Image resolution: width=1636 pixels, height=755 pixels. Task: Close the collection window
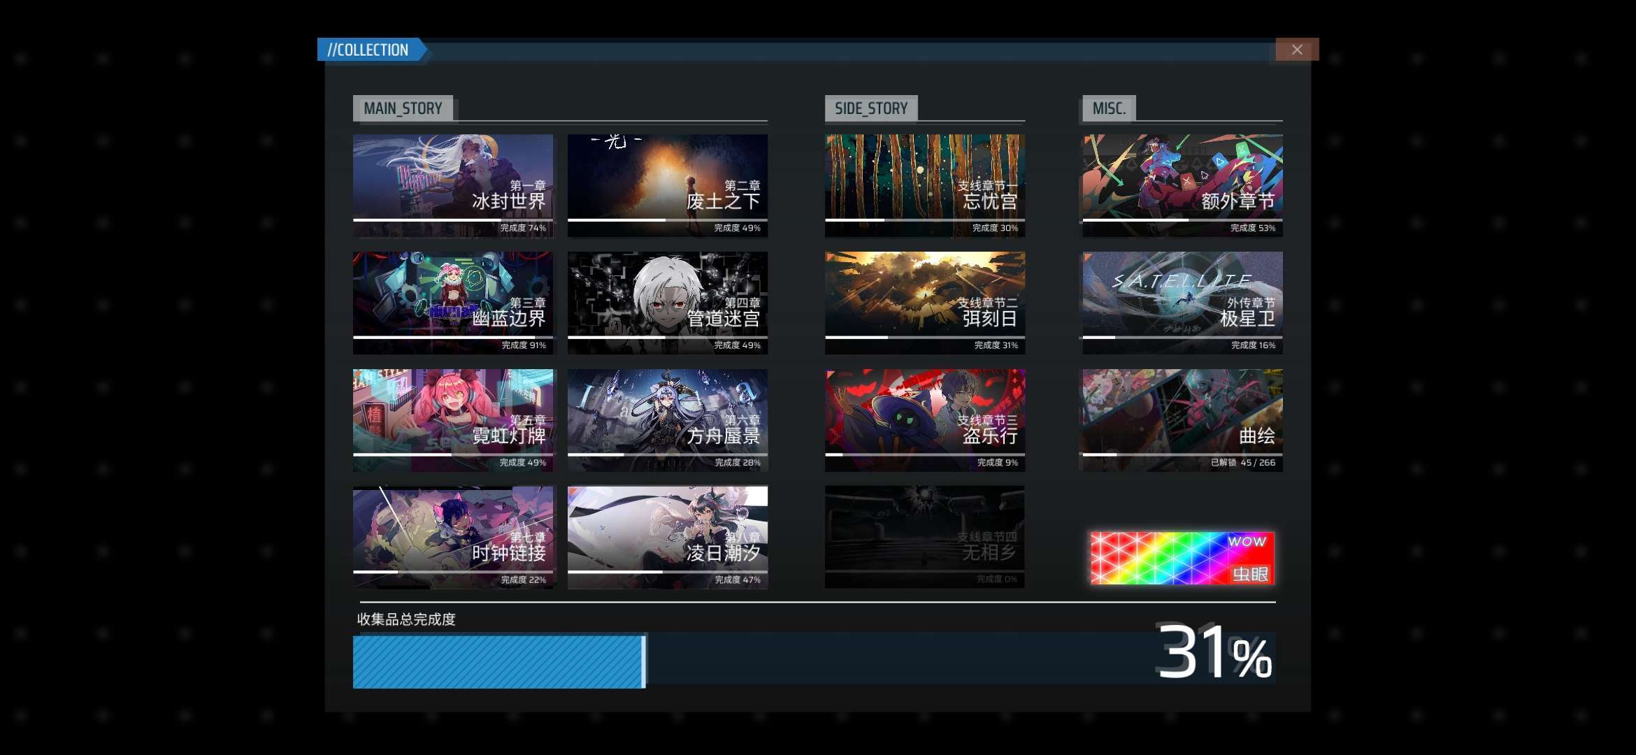tap(1296, 50)
